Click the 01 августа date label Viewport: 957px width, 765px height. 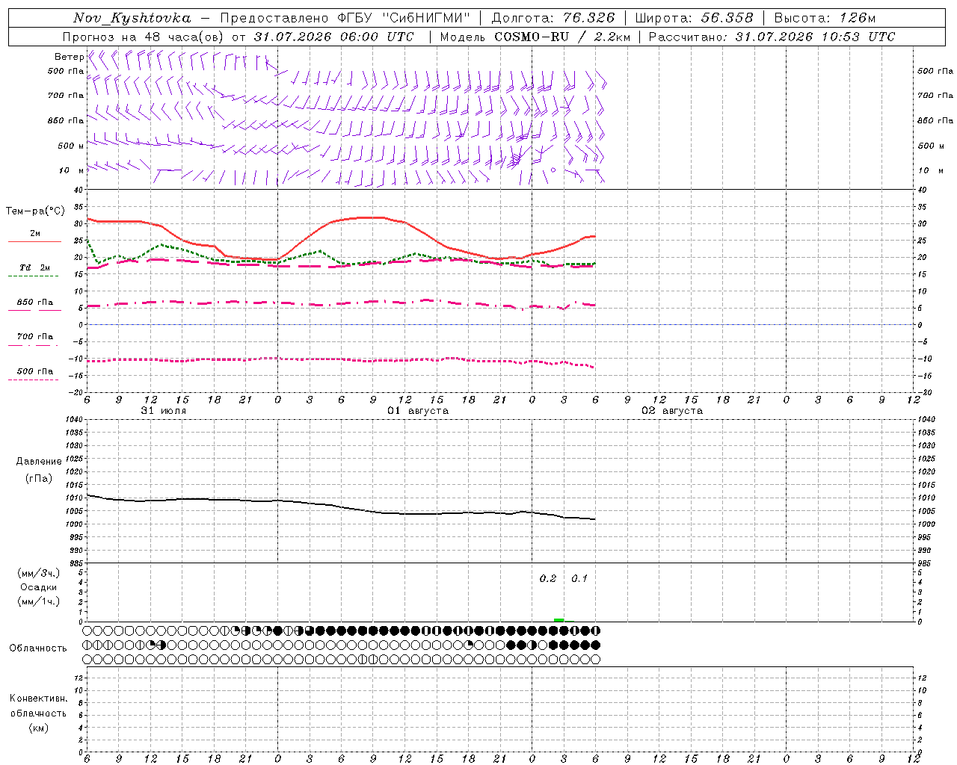pyautogui.click(x=418, y=411)
